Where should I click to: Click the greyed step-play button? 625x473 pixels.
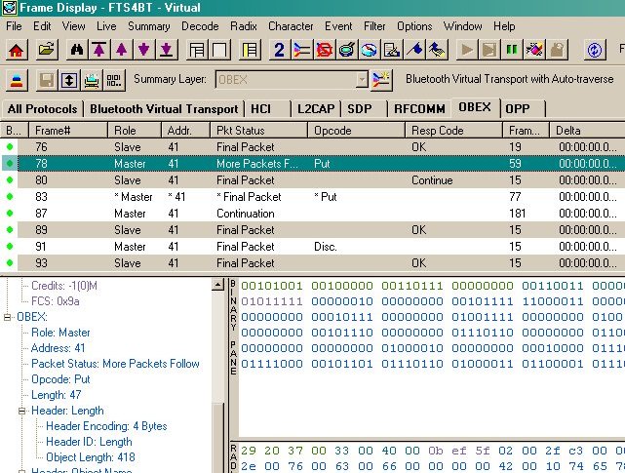pyautogui.click(x=489, y=50)
